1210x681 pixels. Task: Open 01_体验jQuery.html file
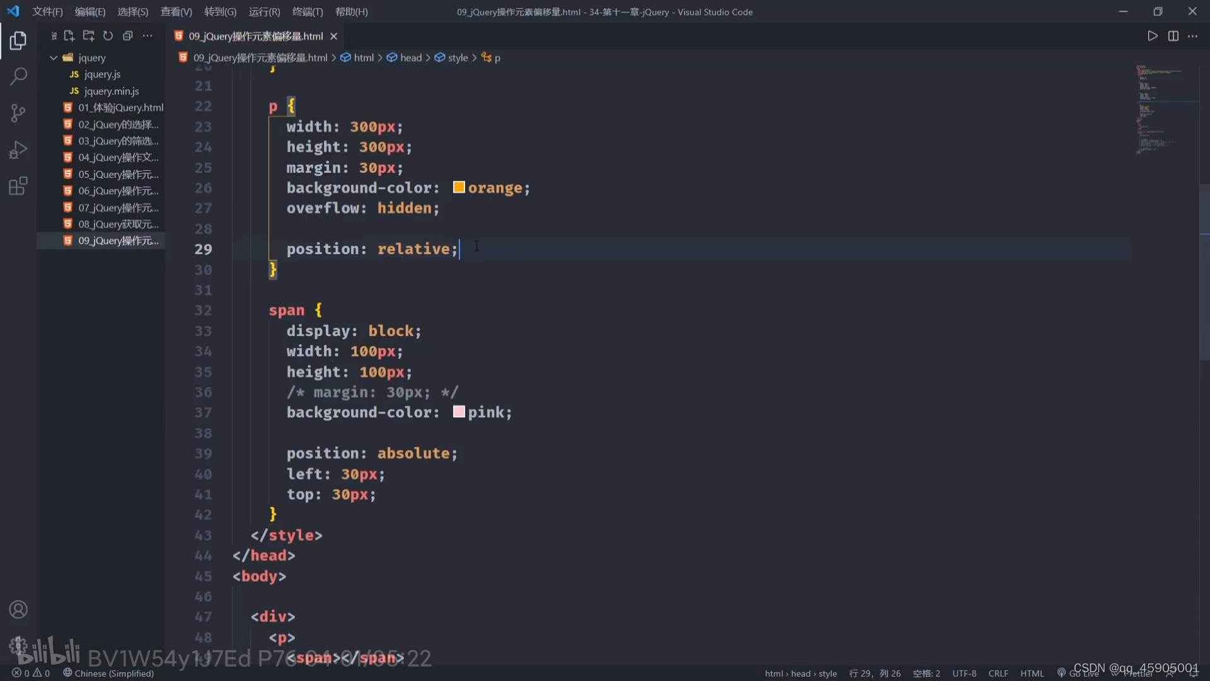coord(120,107)
